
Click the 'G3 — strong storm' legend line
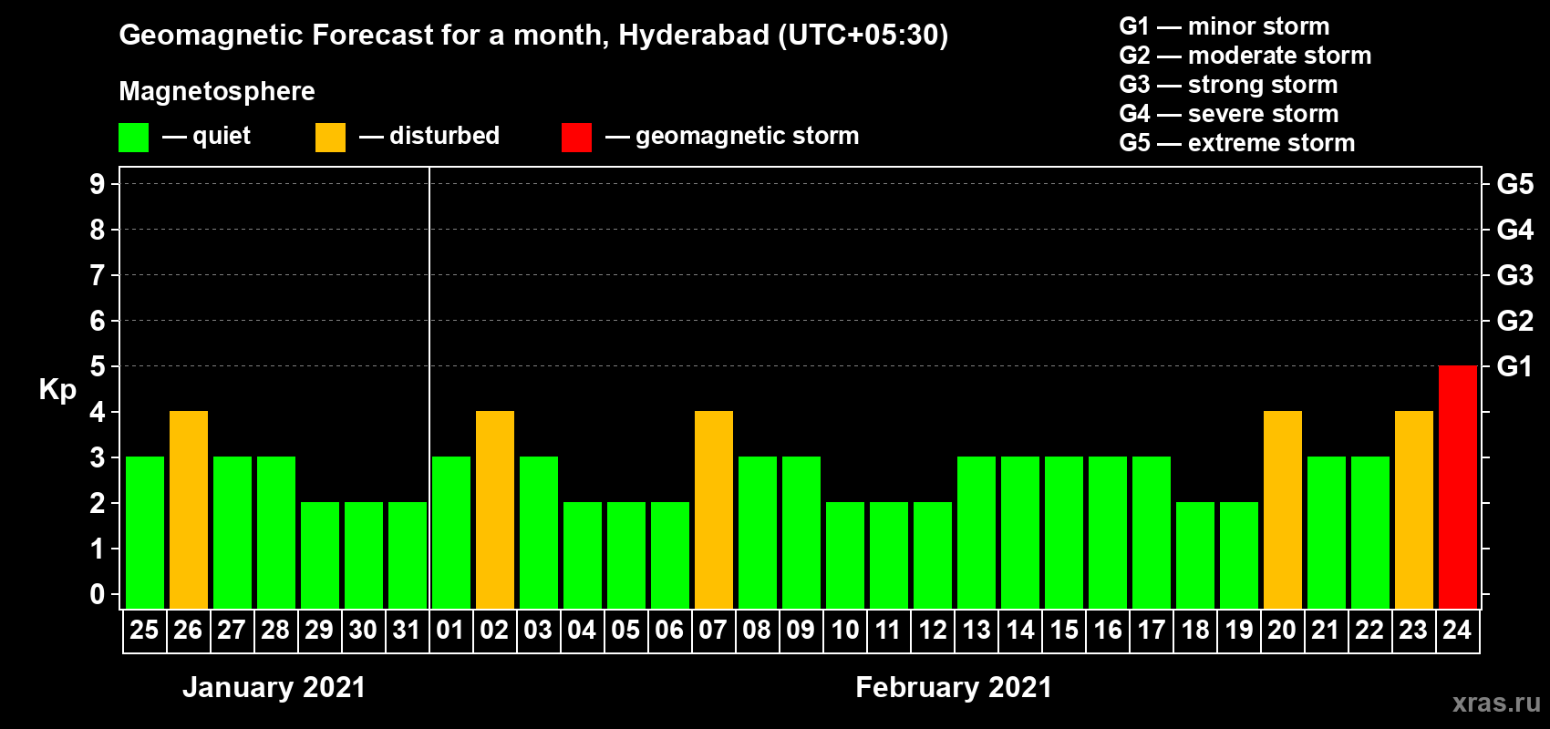[1228, 85]
